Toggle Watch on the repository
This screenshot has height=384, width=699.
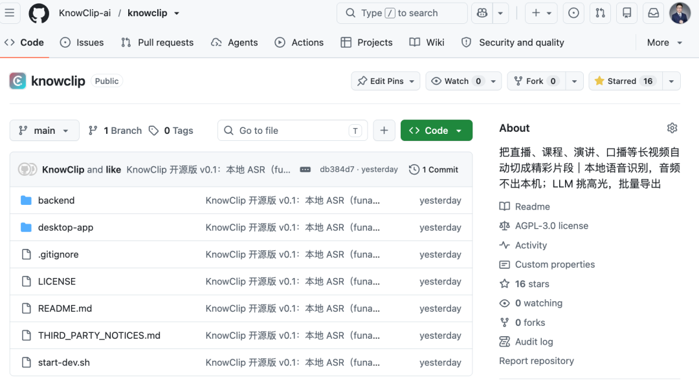(x=456, y=81)
